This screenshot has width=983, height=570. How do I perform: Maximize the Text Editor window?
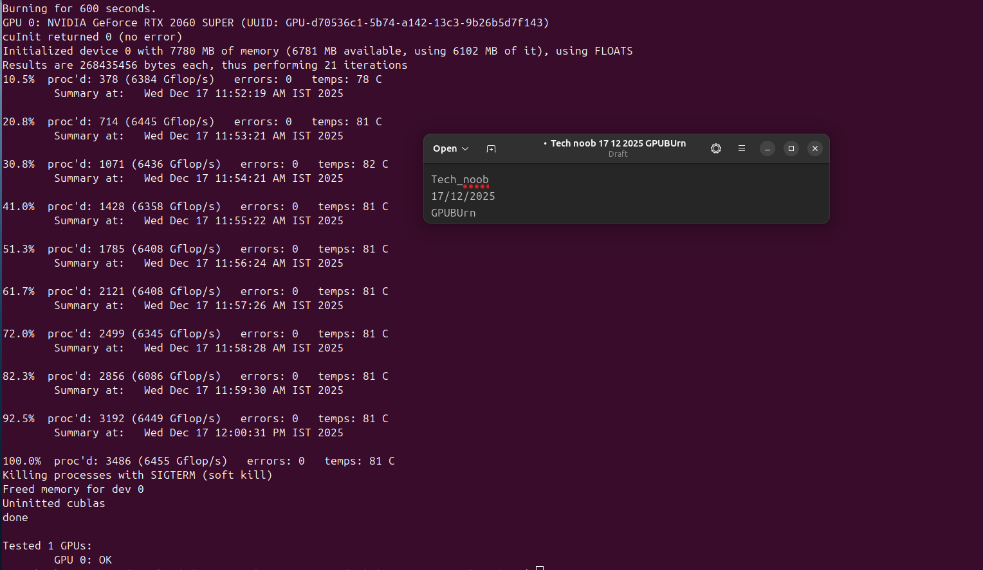click(x=791, y=148)
